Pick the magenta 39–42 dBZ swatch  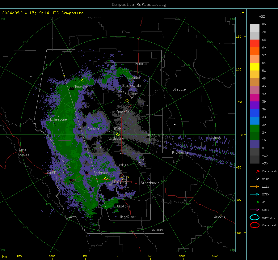(x=255, y=97)
